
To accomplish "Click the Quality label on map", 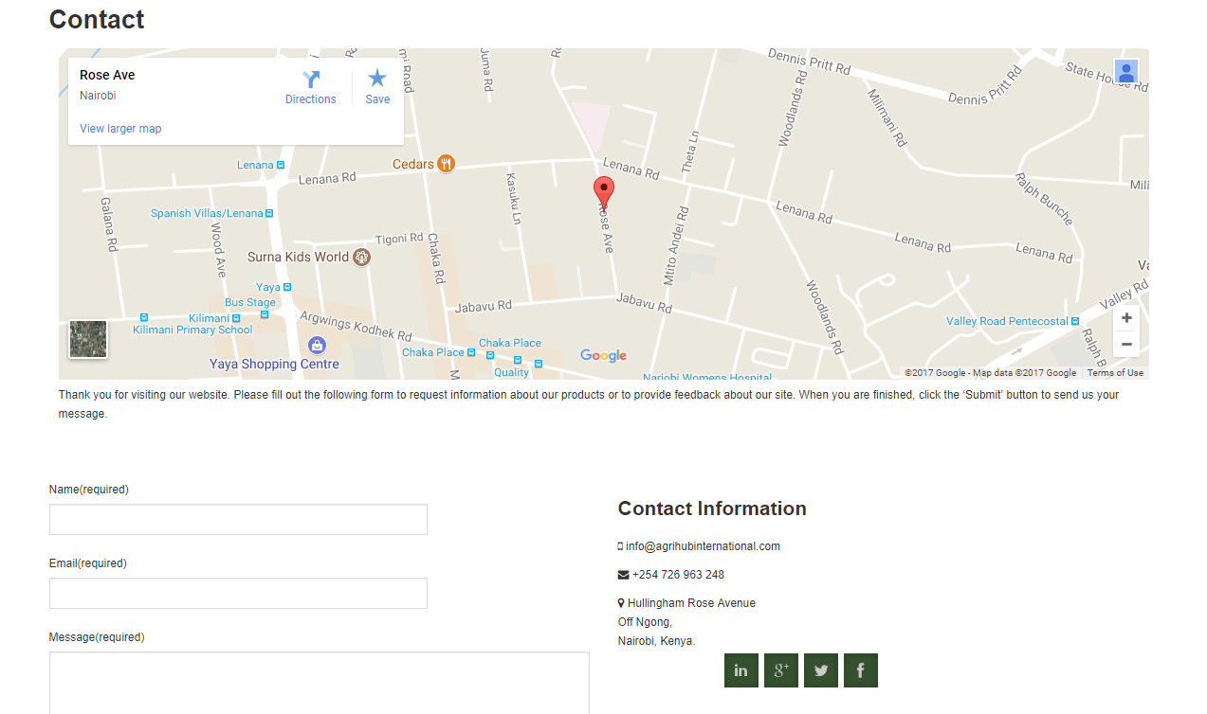I will click(511, 373).
